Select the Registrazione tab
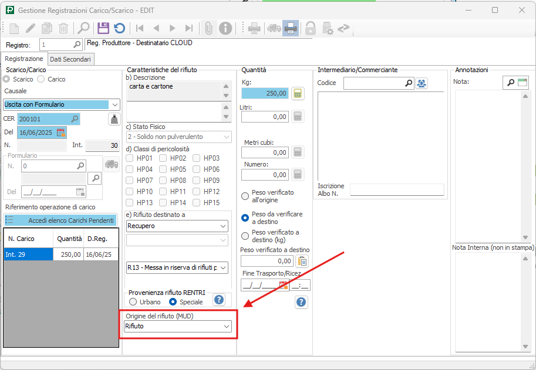The height and width of the screenshot is (370, 536). 24,59
